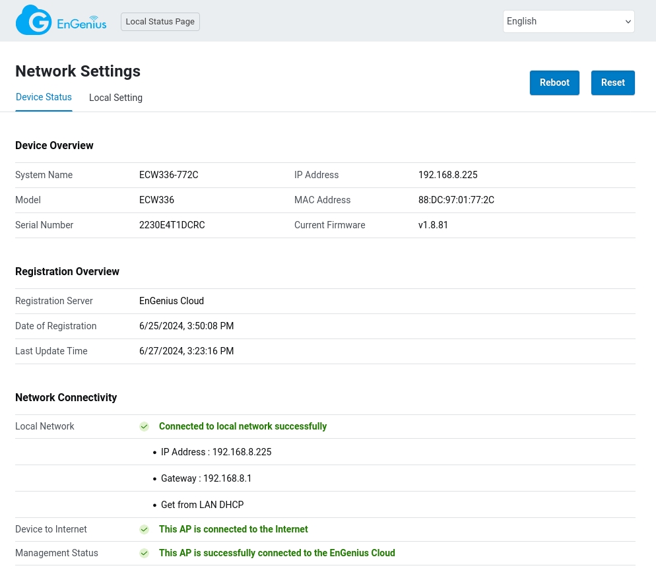This screenshot has height=578, width=656.
Task: Switch to the Local Setting tab
Action: (x=115, y=98)
